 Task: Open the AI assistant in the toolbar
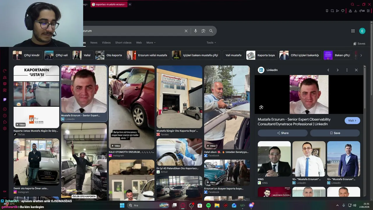coord(362,11)
